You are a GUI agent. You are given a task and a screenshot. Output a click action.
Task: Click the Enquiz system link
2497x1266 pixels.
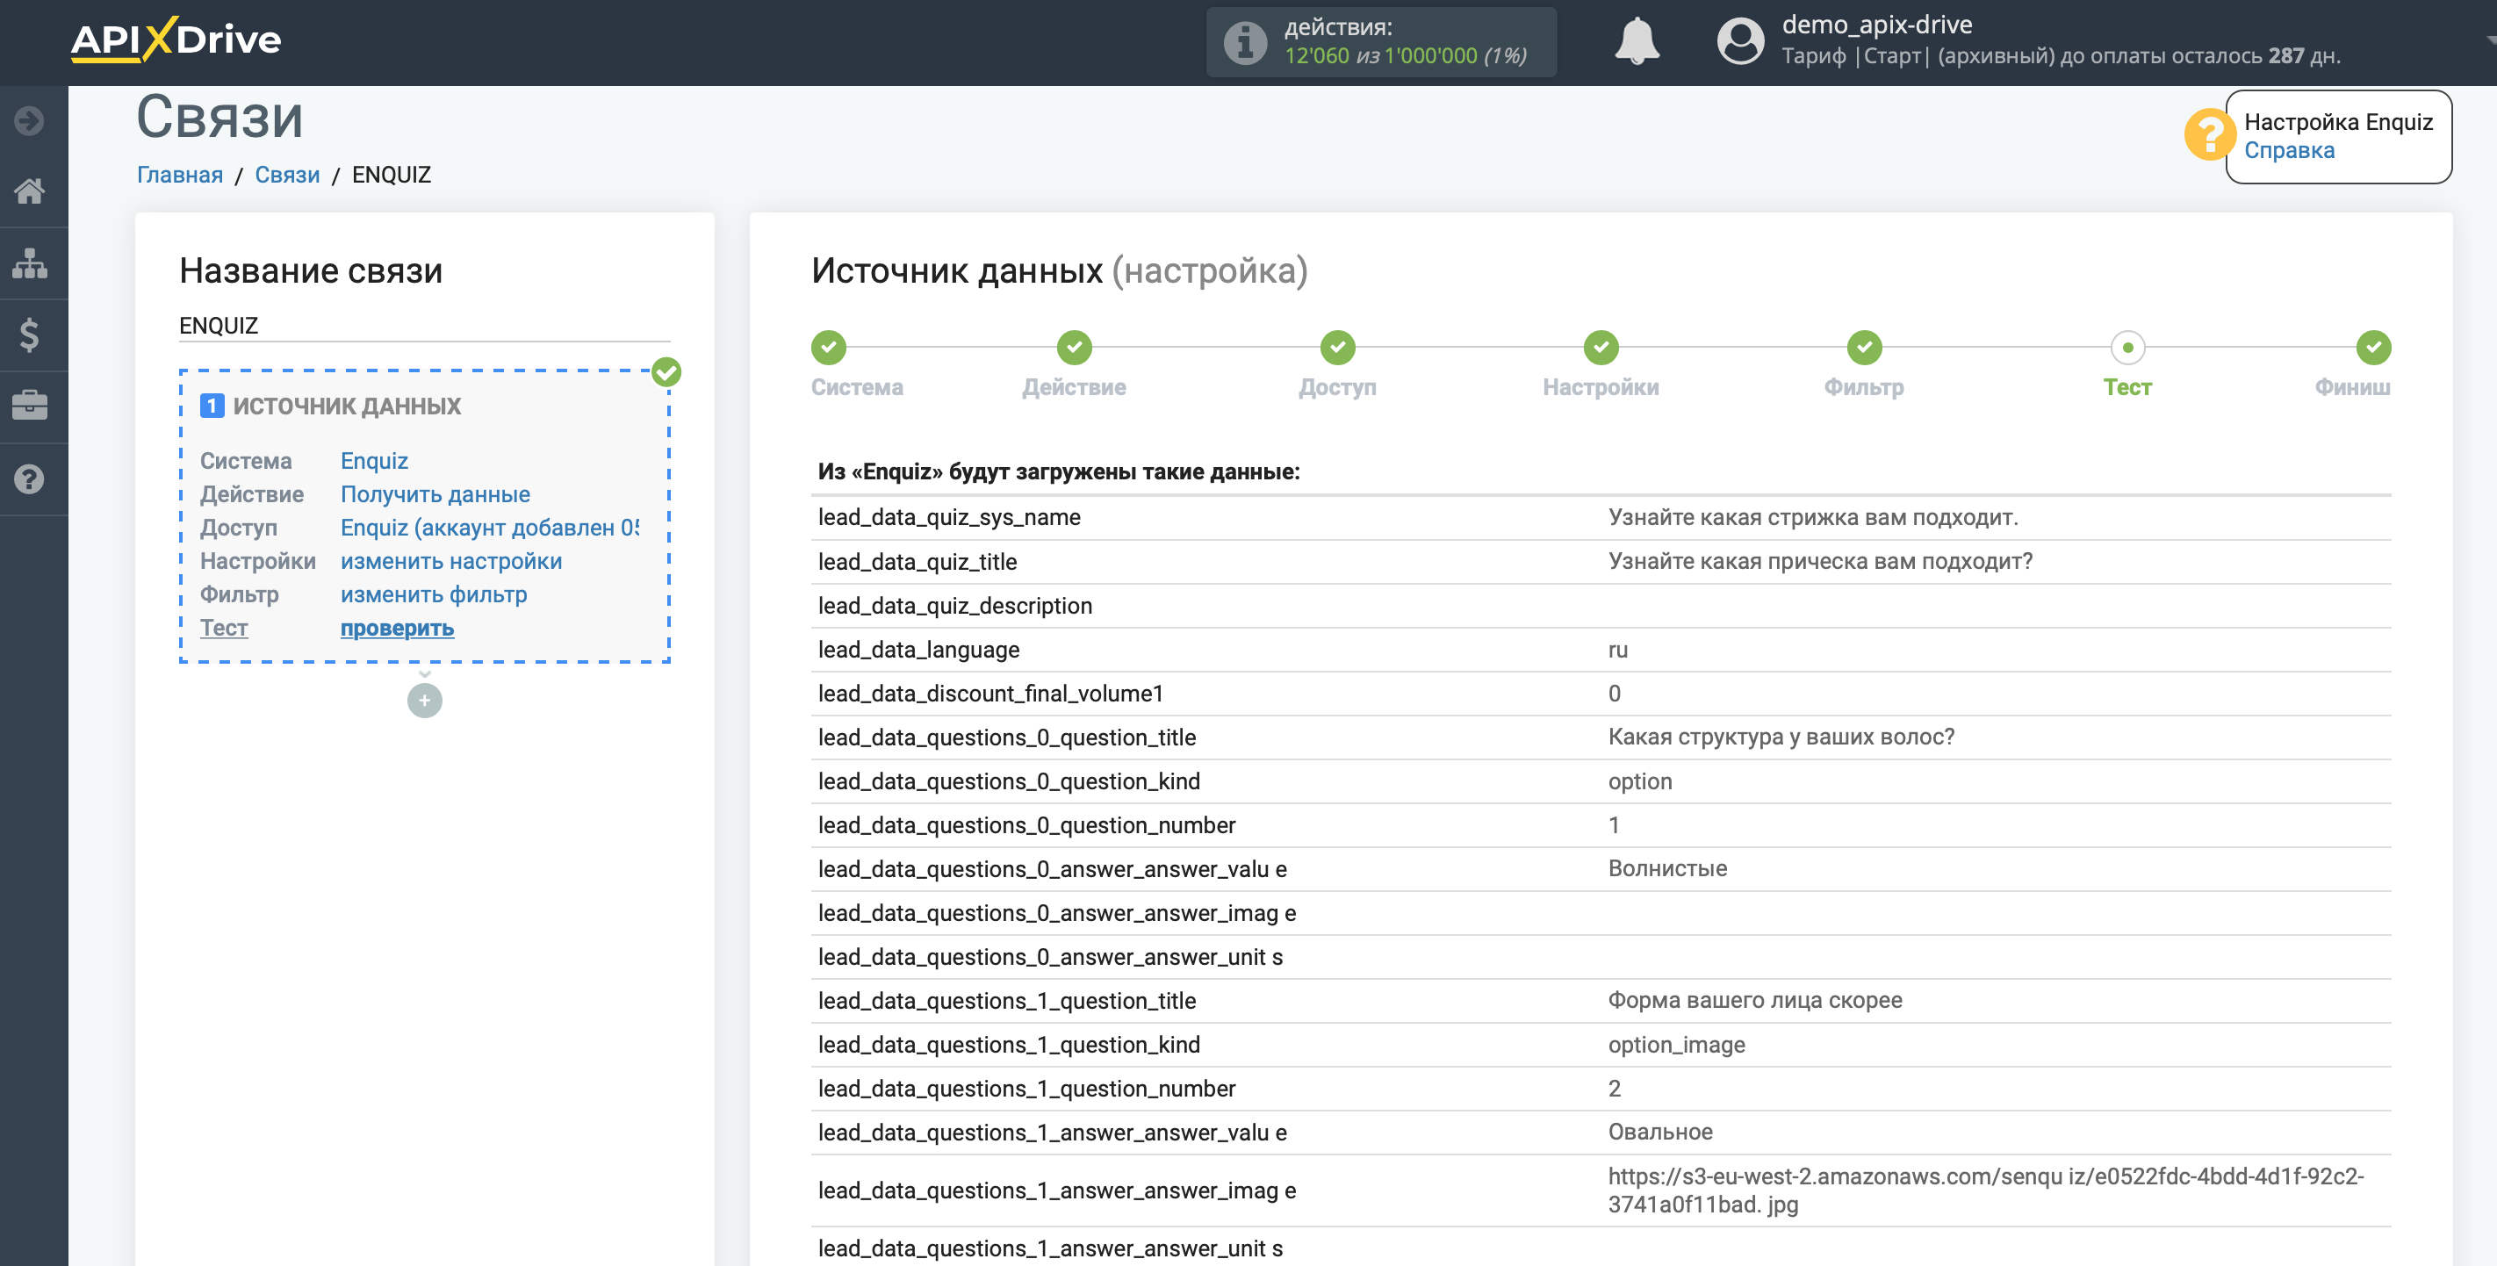tap(374, 460)
